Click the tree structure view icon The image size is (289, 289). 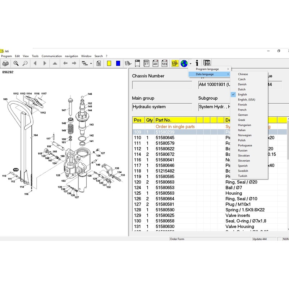click(85, 64)
